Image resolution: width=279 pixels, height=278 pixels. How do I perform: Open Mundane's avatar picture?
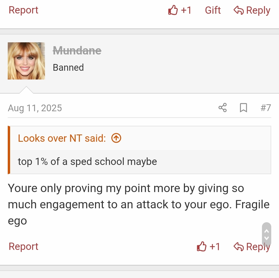(26, 61)
